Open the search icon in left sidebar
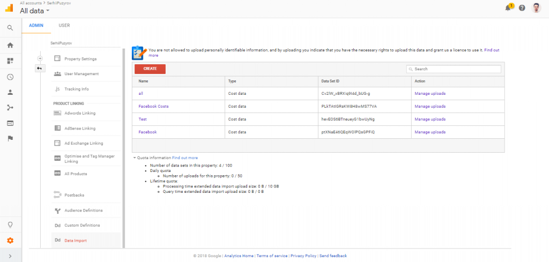The width and height of the screenshot is (549, 262). click(x=10, y=28)
